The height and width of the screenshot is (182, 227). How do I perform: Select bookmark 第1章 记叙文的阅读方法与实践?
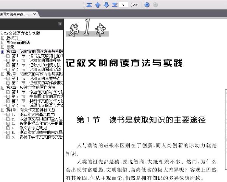[x=35, y=52]
